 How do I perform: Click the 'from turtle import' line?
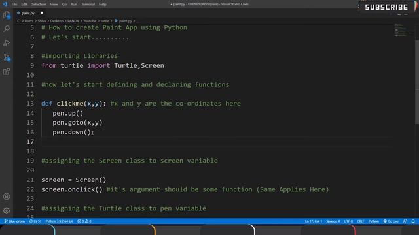tap(103, 65)
